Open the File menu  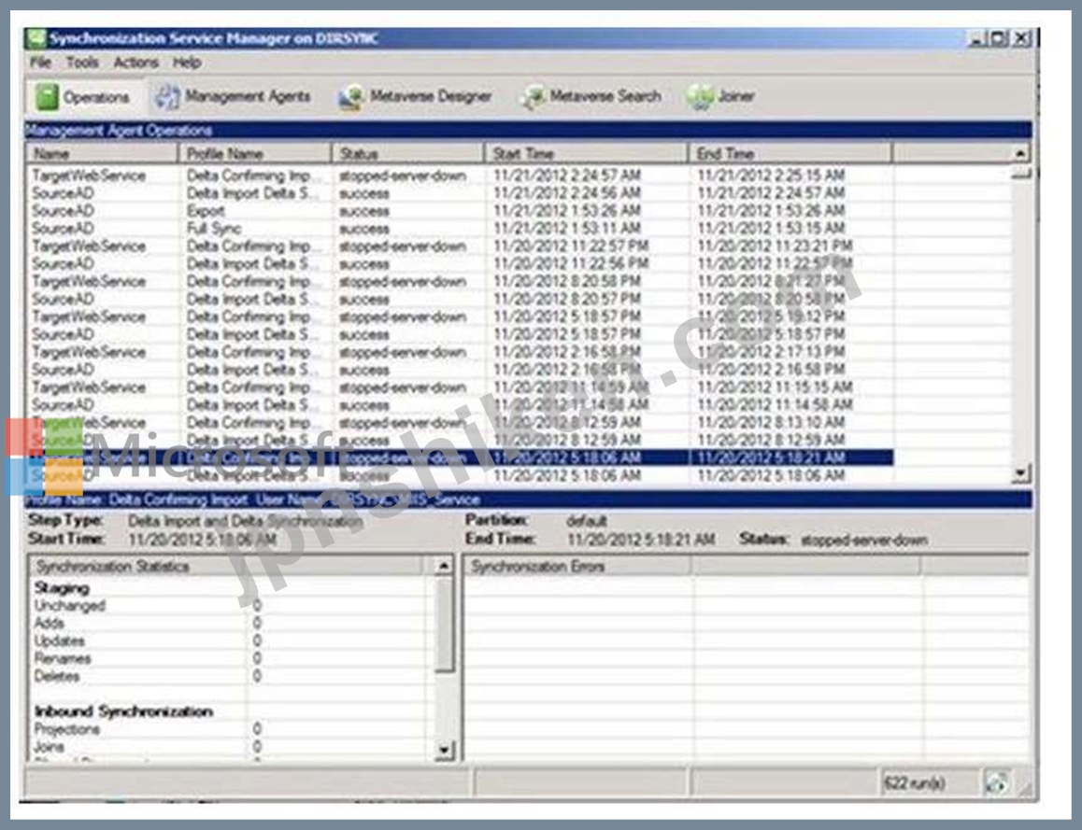[x=40, y=63]
